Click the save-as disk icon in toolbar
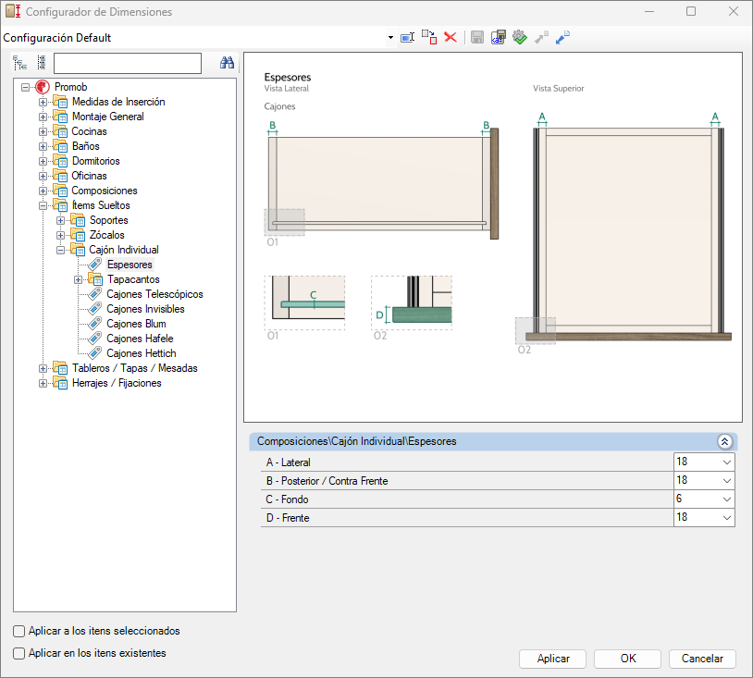This screenshot has width=753, height=678. tap(499, 38)
